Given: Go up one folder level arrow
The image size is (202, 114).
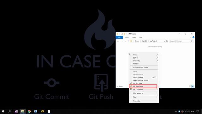Looking at the screenshot, I should (128, 41).
